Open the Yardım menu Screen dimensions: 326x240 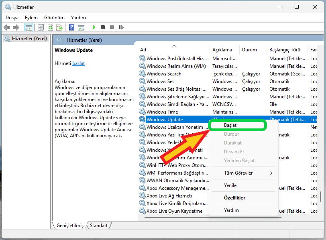tap(78, 18)
